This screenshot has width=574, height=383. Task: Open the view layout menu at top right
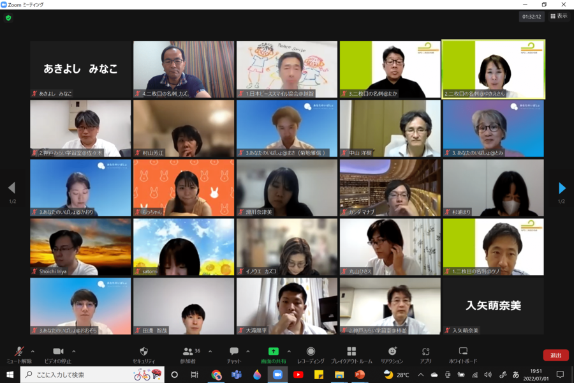[x=559, y=17]
